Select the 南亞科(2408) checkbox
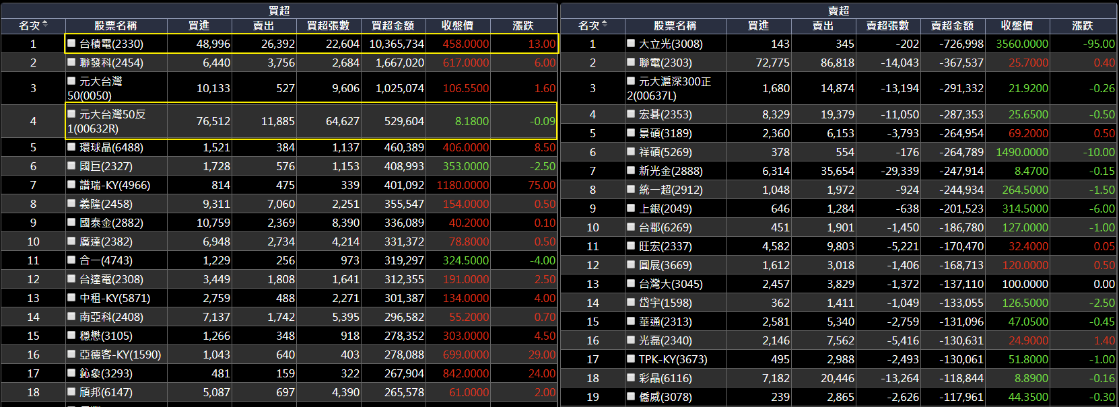This screenshot has height=407, width=1119. [72, 316]
